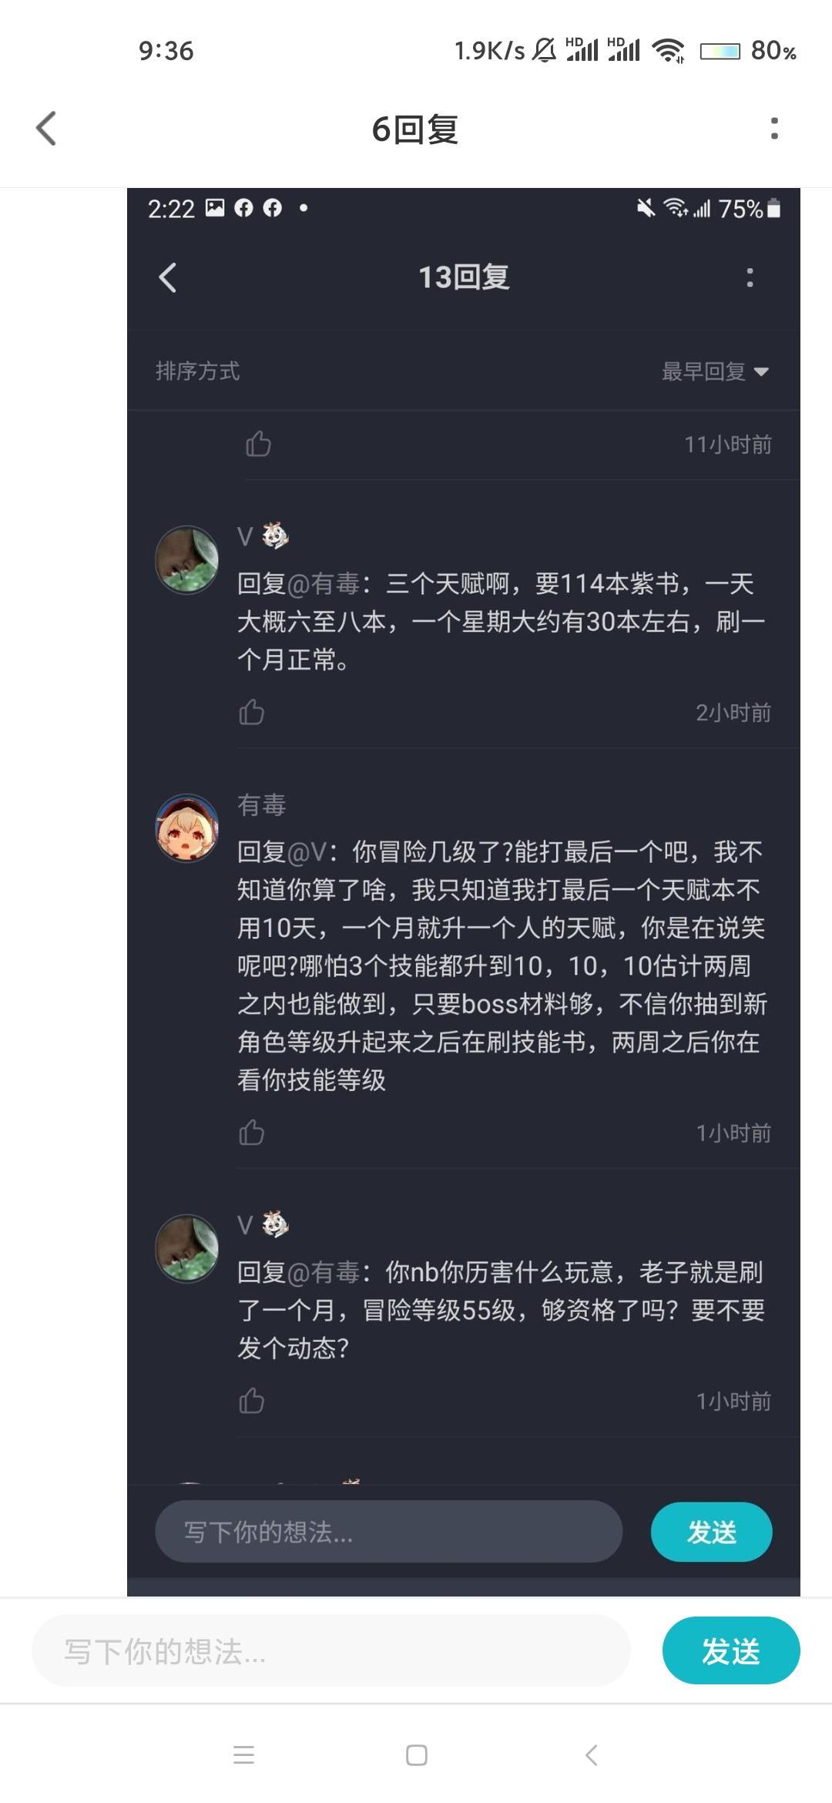Like V's comment about 114本紫书

tap(251, 712)
